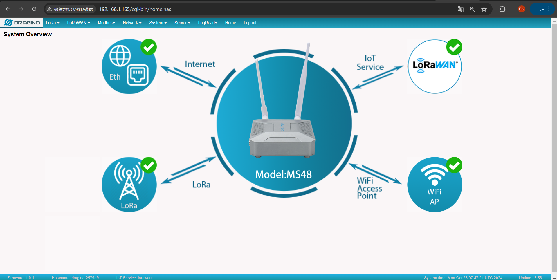The width and height of the screenshot is (557, 280).
Task: Reload the gateway page
Action: click(34, 9)
